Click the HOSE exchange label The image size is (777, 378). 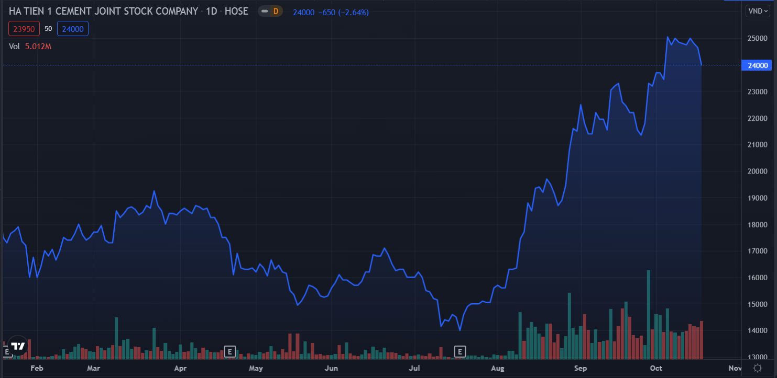pyautogui.click(x=236, y=11)
